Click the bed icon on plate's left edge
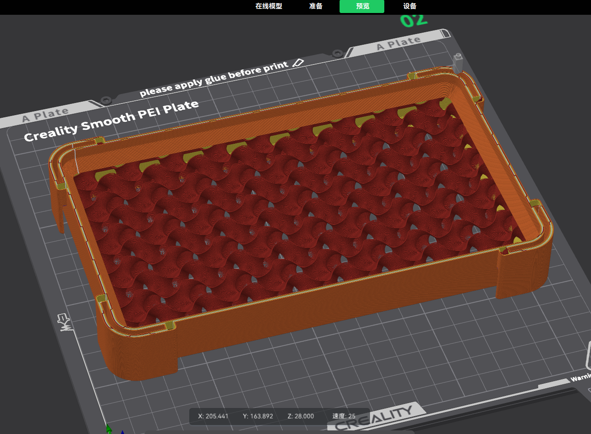The width and height of the screenshot is (591, 434). (65, 322)
